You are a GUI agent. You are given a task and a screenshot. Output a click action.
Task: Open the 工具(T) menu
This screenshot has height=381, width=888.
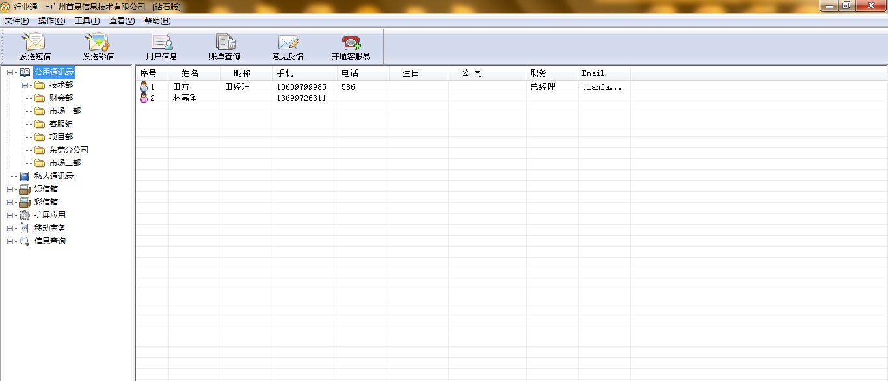87,21
